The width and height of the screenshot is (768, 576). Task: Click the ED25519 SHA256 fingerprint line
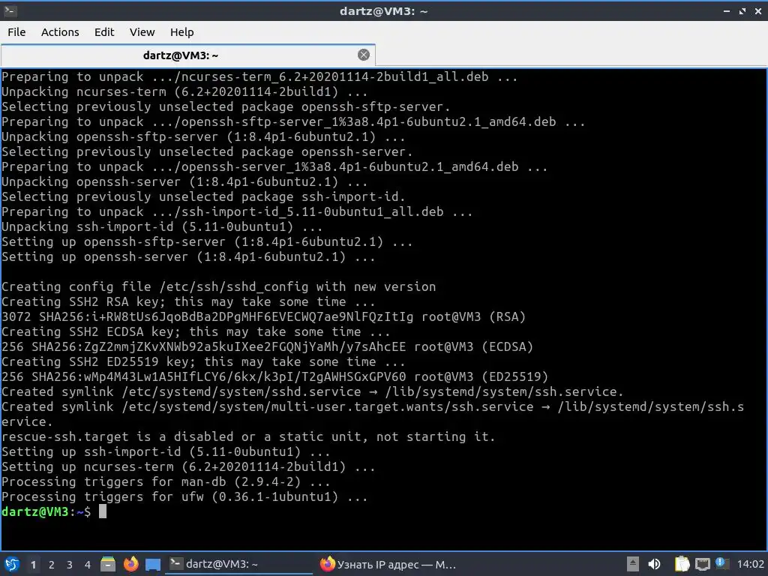[274, 376]
